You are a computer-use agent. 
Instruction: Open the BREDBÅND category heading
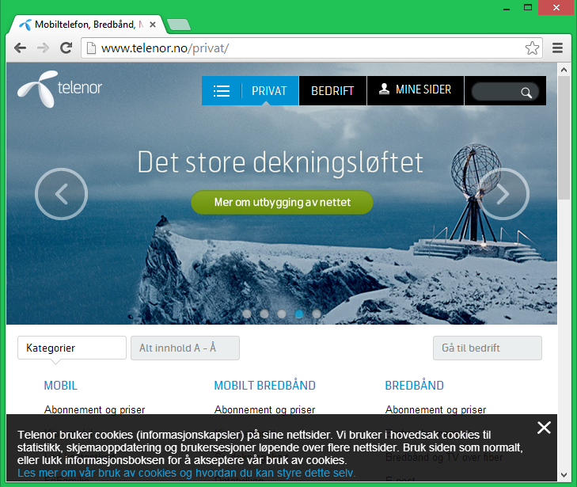click(415, 386)
